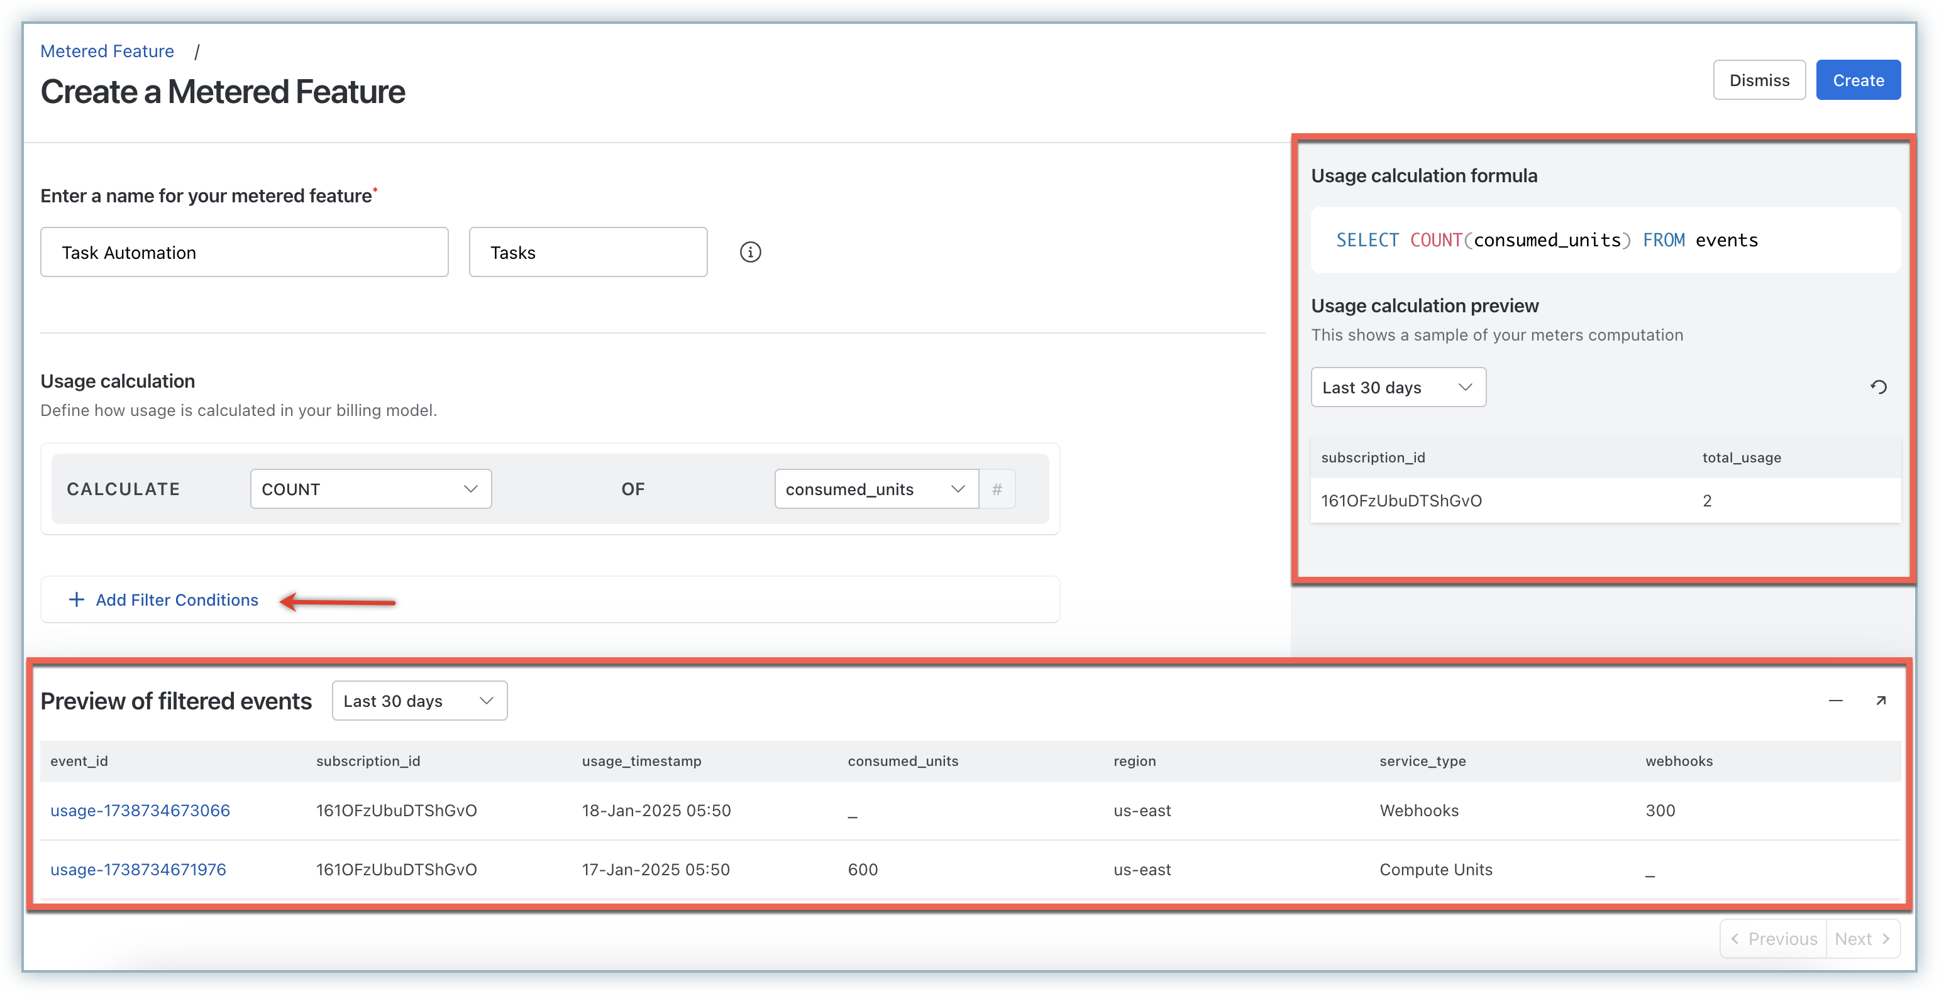Open filtered events Last 30 days dropdown
This screenshot has width=1939, height=994.
[419, 701]
